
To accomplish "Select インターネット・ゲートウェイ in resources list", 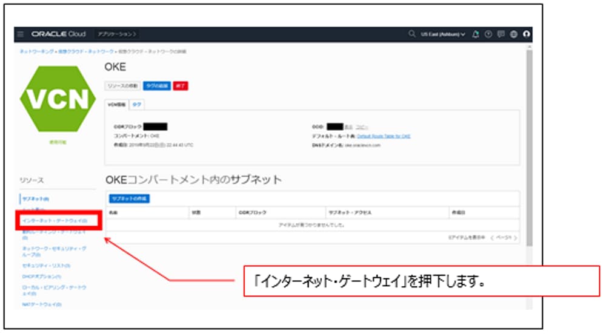I will pos(55,221).
